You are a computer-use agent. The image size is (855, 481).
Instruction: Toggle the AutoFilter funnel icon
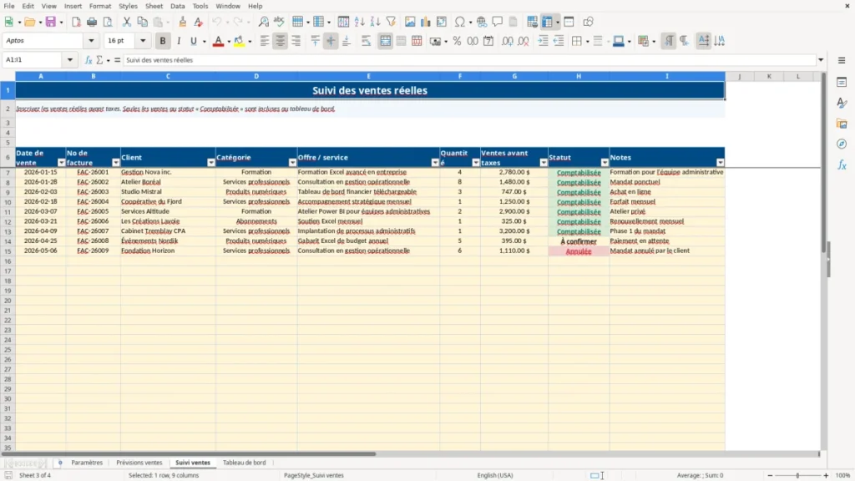click(391, 22)
